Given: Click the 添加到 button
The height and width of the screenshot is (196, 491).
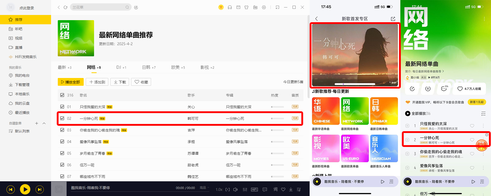Looking at the screenshot, I should [97, 82].
